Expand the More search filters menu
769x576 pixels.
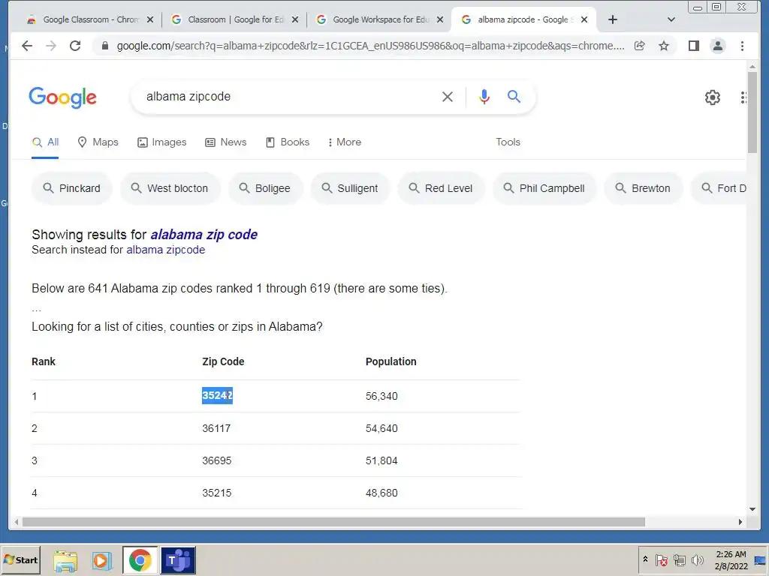[344, 142]
